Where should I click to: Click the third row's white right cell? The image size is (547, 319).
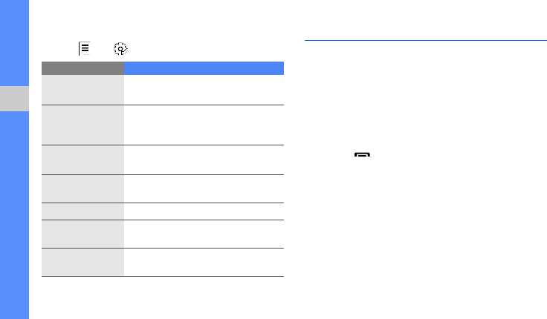pyautogui.click(x=204, y=159)
